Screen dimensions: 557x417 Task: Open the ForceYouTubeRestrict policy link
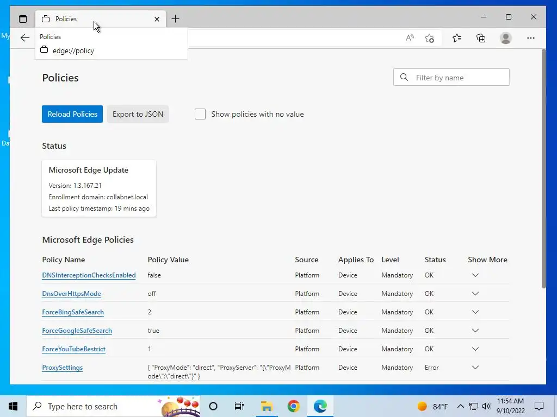click(73, 349)
